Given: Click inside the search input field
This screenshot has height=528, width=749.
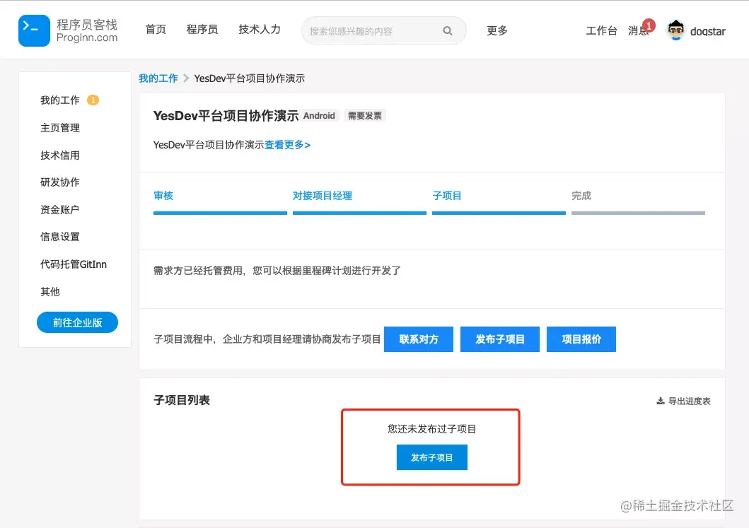Looking at the screenshot, I should 375,31.
